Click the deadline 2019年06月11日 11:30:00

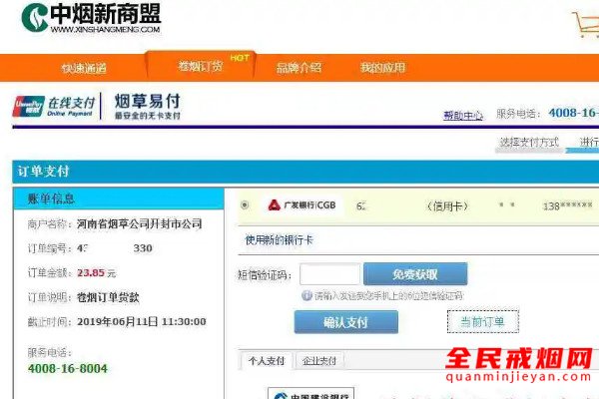[x=142, y=322]
